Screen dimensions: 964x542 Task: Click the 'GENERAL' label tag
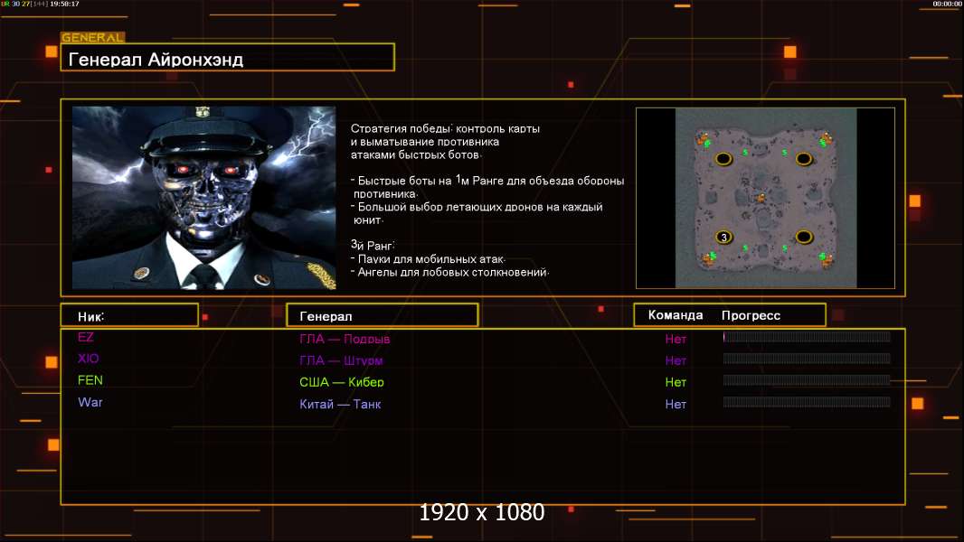point(93,37)
